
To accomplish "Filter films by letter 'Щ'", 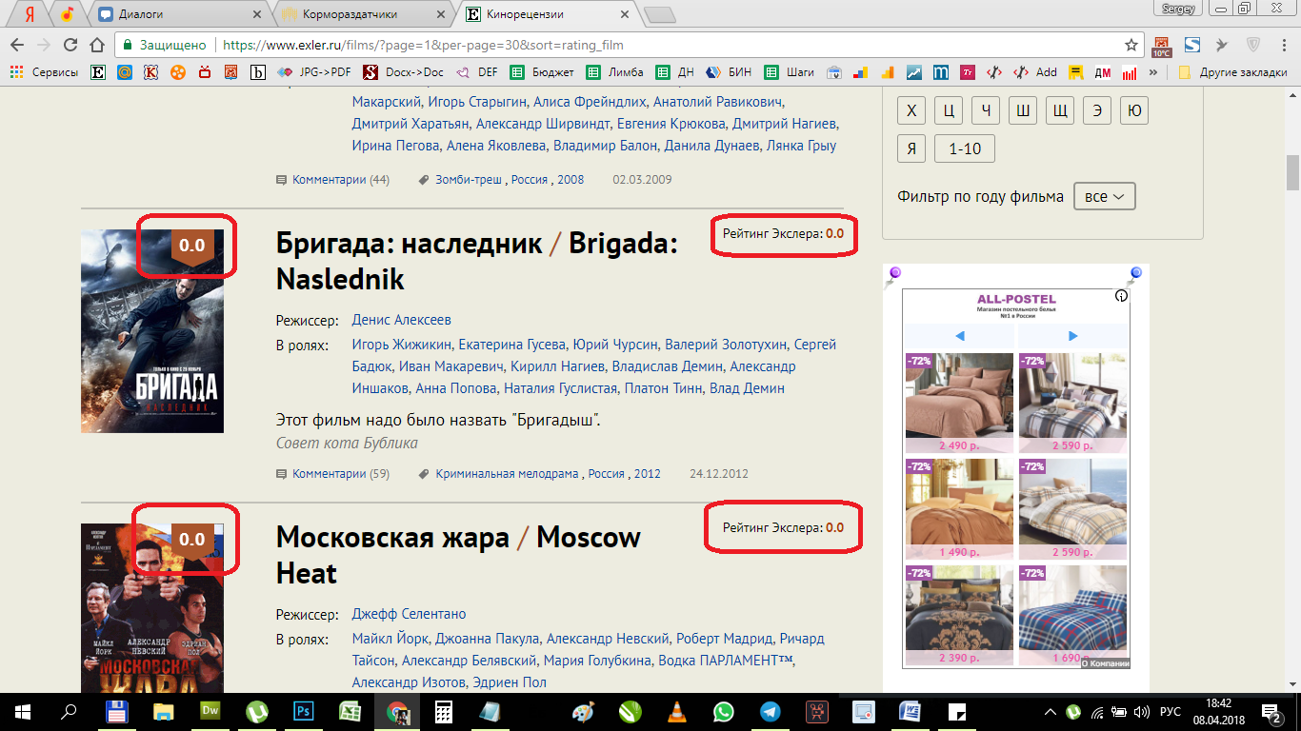I will click(x=1059, y=110).
